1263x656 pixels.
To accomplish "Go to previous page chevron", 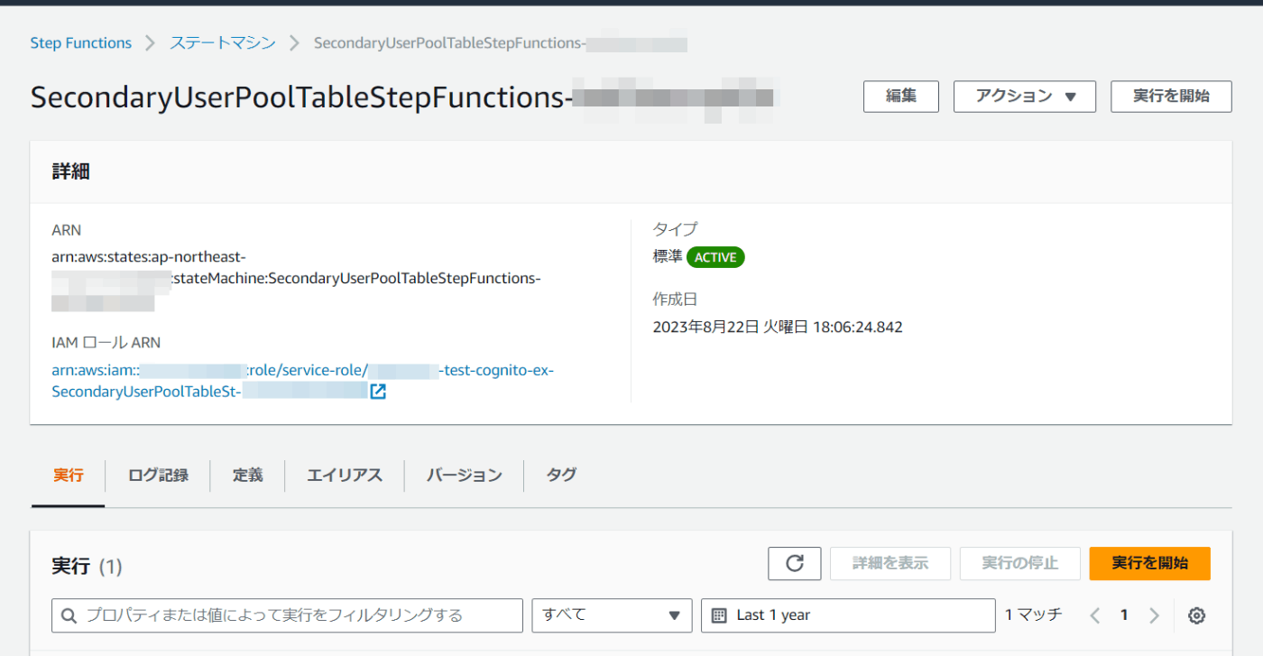I will tap(1095, 615).
